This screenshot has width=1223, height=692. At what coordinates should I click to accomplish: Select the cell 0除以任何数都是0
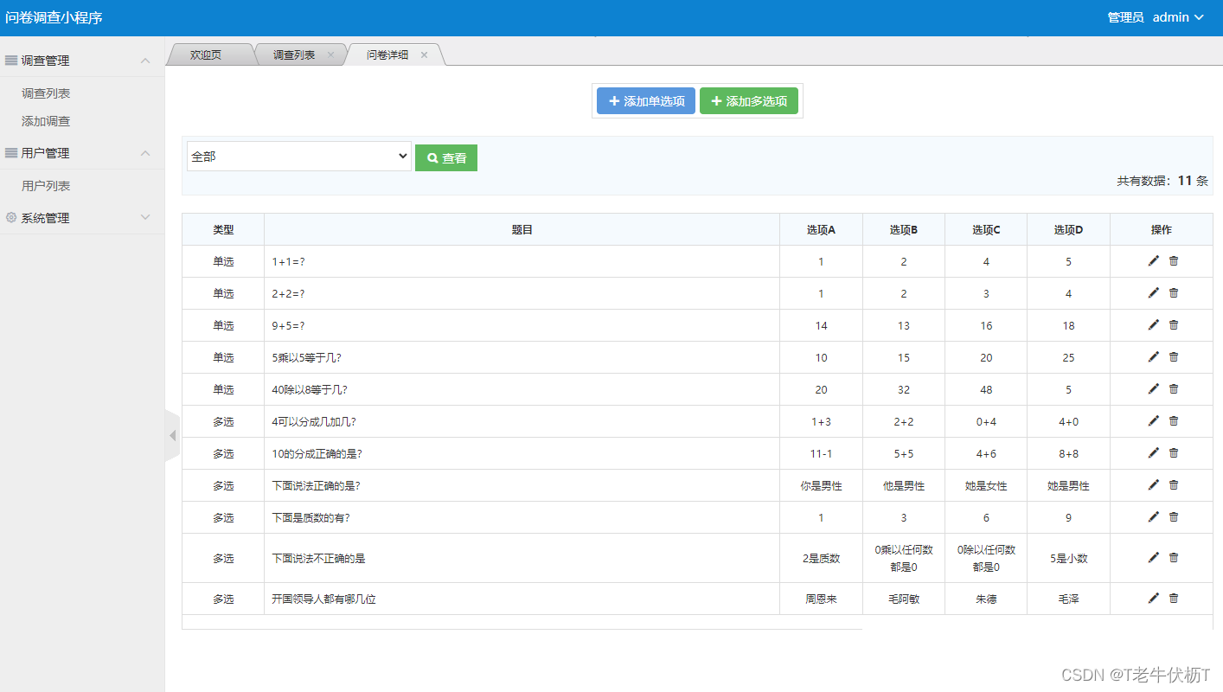pyautogui.click(x=986, y=558)
